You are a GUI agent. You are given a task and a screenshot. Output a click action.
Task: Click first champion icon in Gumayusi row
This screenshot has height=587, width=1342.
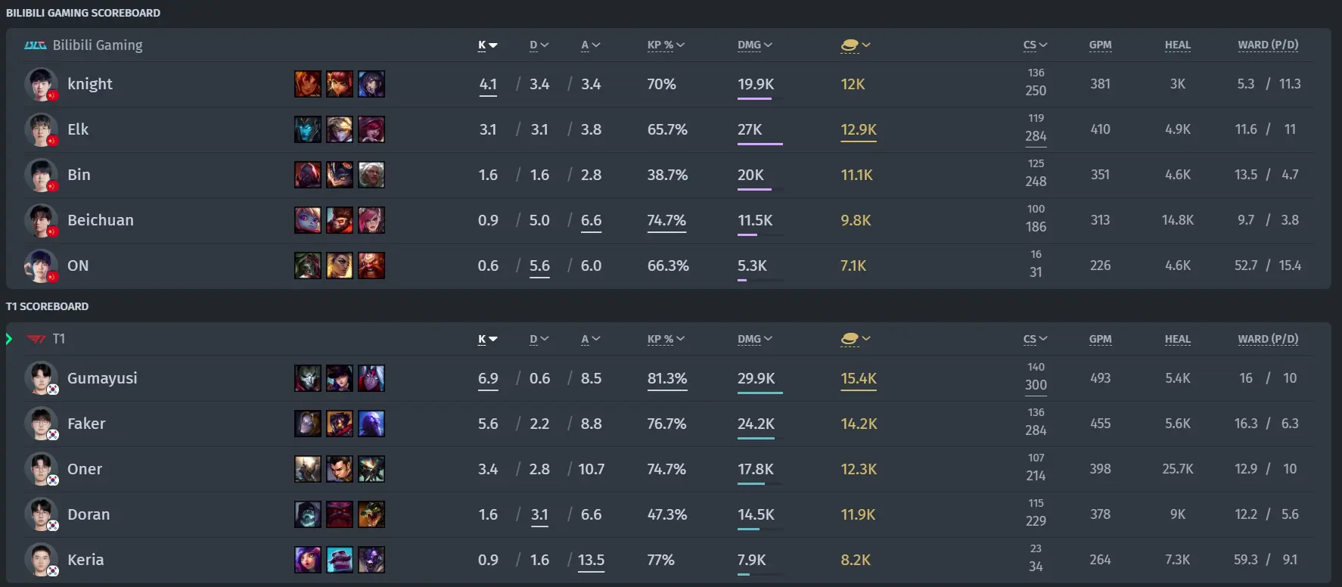pyautogui.click(x=308, y=378)
